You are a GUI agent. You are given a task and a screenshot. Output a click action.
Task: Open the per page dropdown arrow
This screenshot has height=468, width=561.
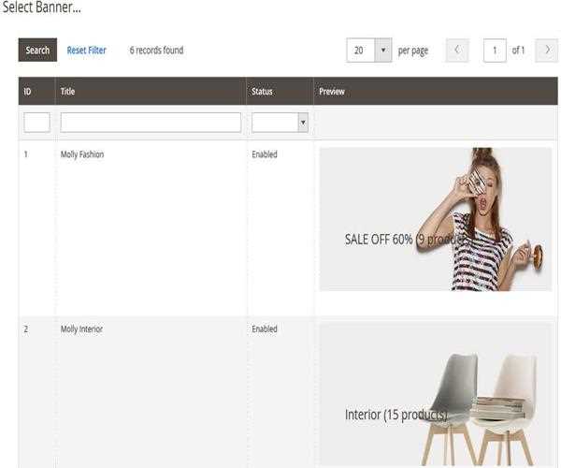(383, 51)
